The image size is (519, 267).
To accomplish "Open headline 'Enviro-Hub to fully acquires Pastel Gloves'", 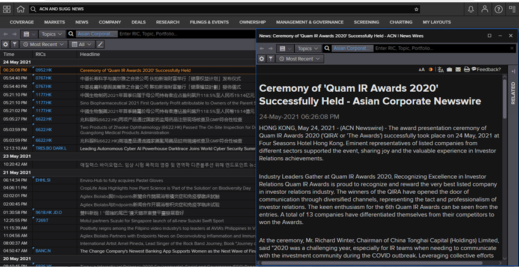I will point(121,181).
